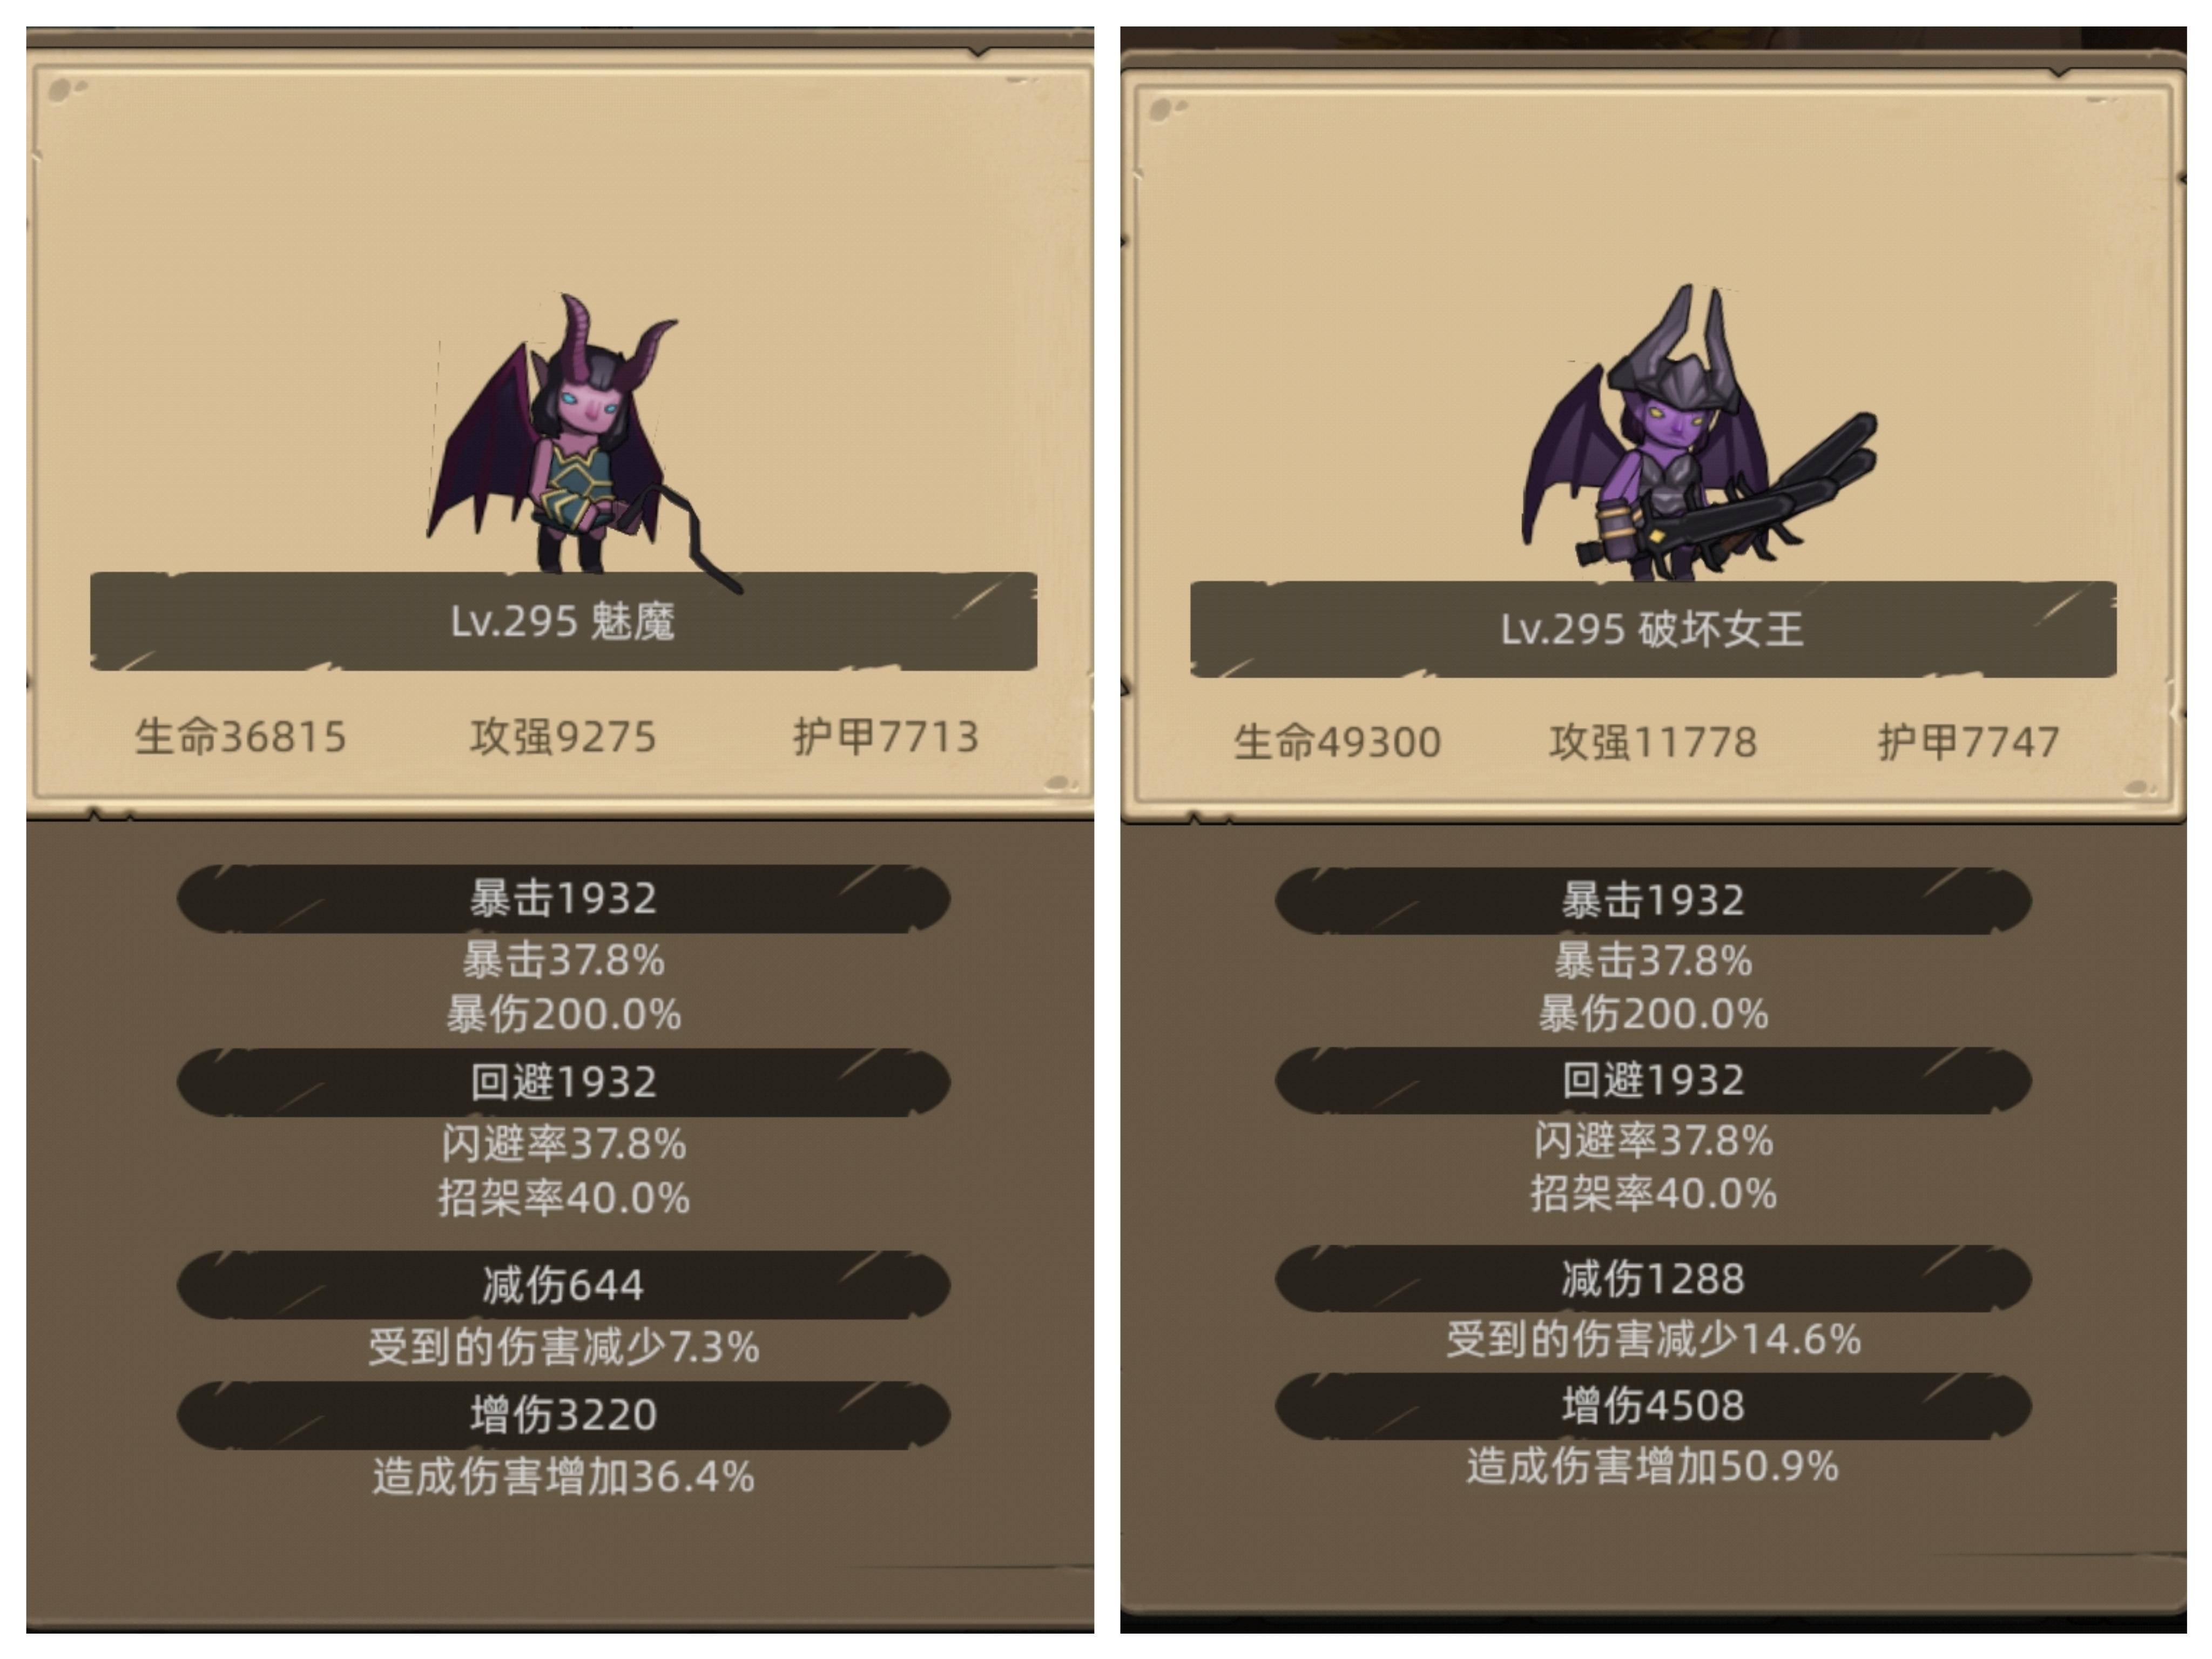Tap 生命49300 stat on right card
The width and height of the screenshot is (2212, 1659).
click(1338, 742)
